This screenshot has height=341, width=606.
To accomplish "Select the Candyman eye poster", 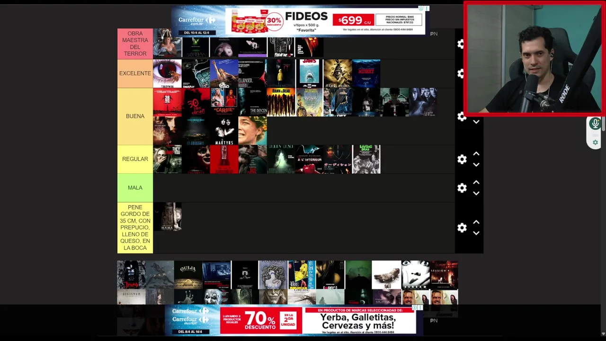I will [x=167, y=74].
